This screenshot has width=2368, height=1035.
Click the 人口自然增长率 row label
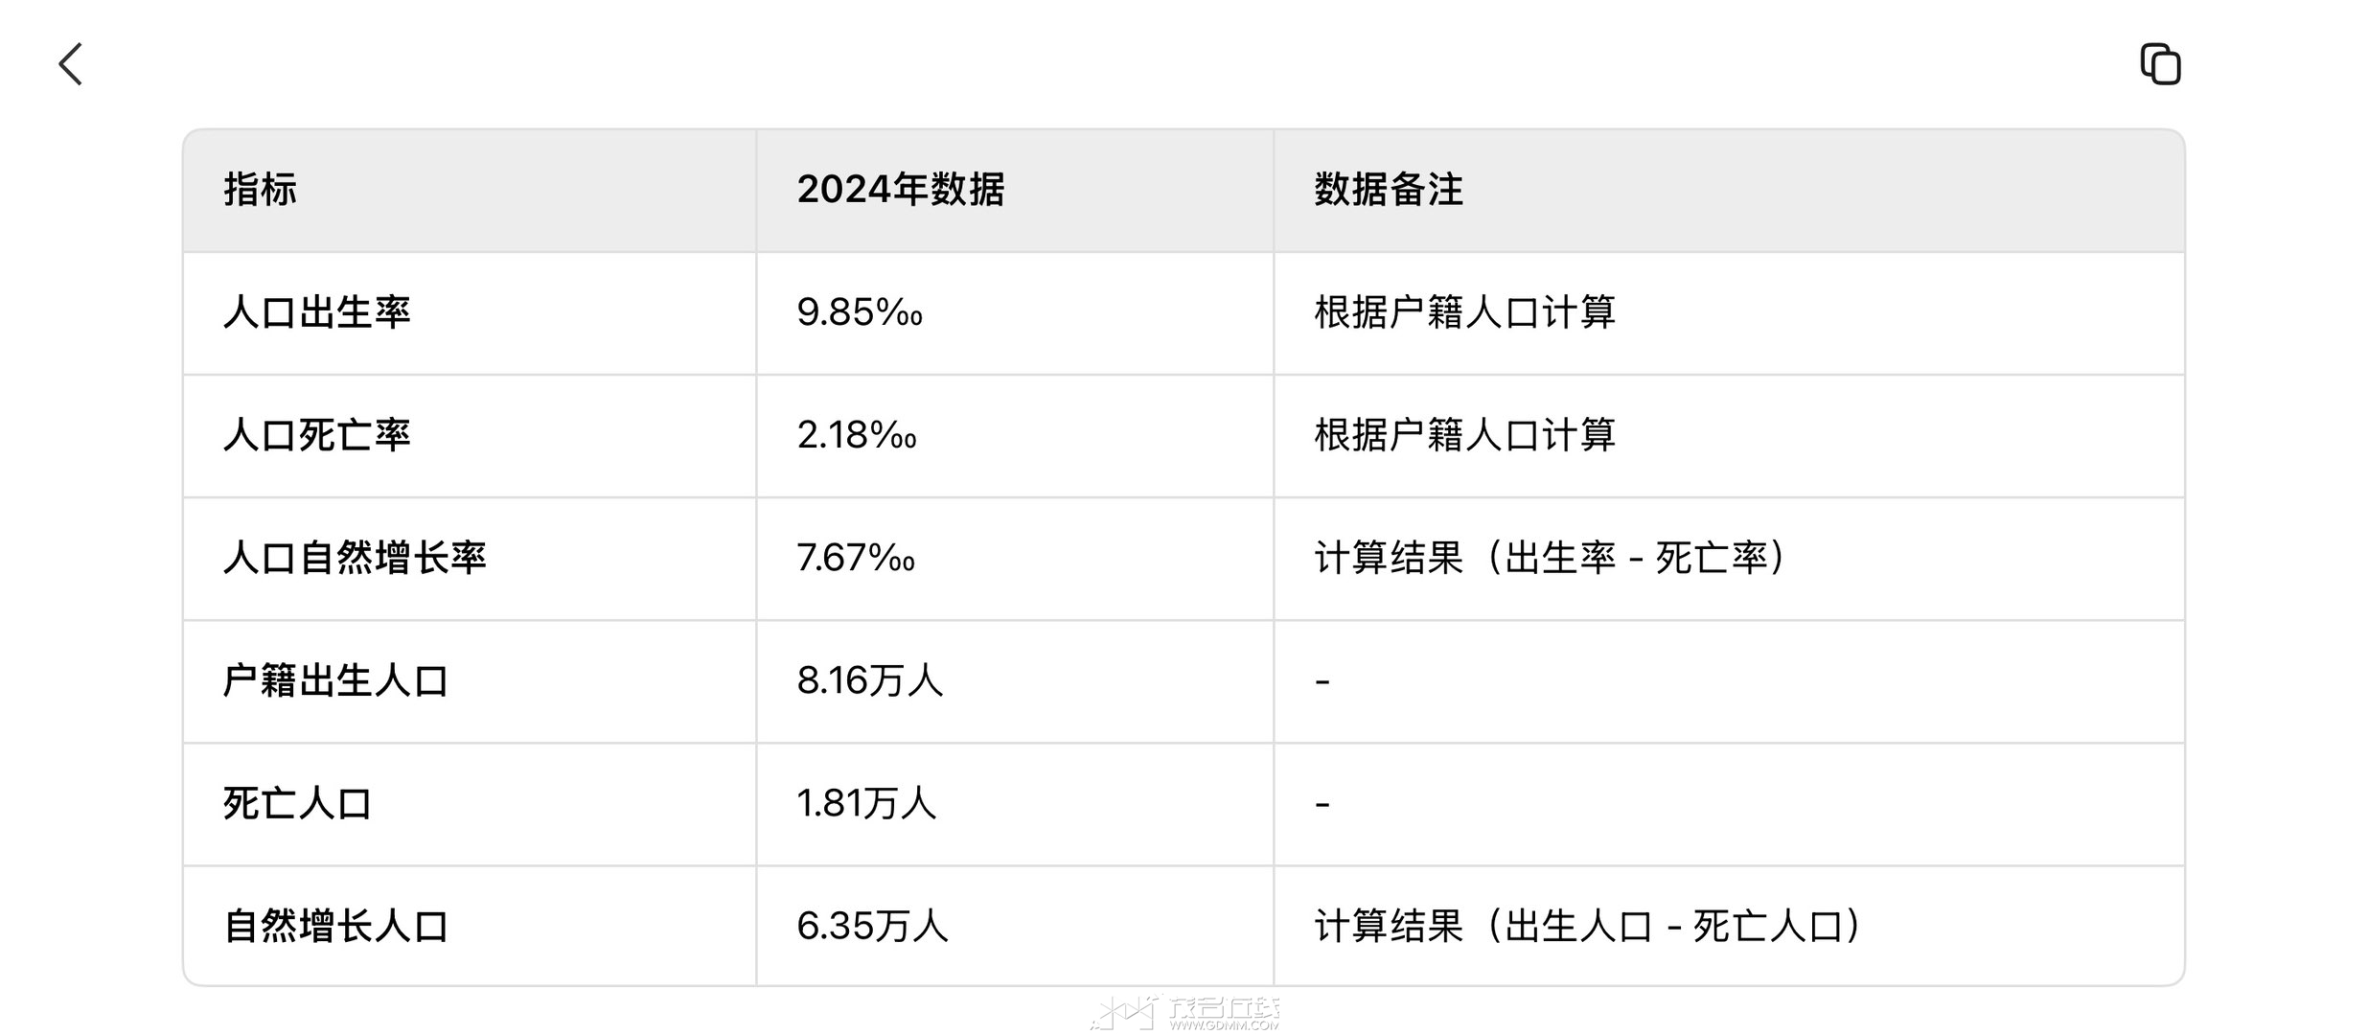click(x=355, y=558)
